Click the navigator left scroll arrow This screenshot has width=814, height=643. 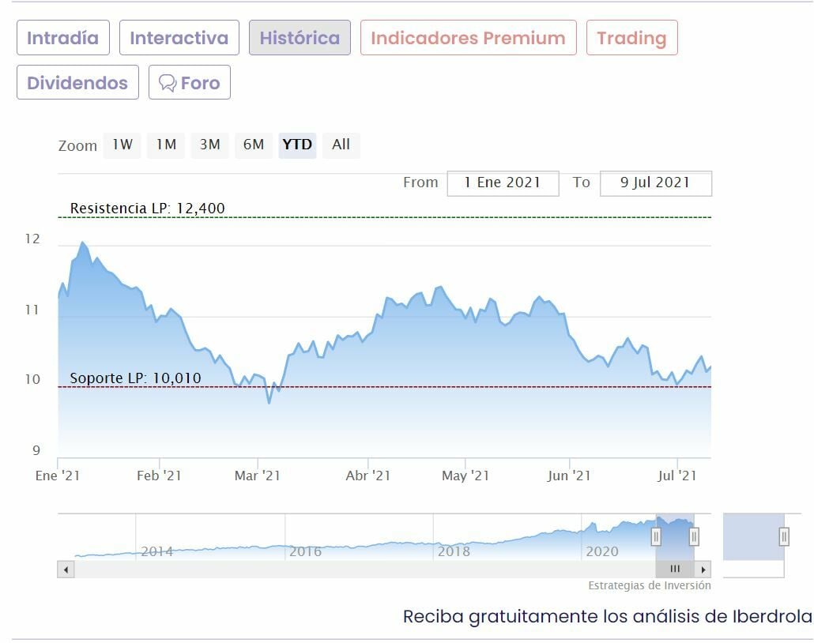(x=66, y=570)
